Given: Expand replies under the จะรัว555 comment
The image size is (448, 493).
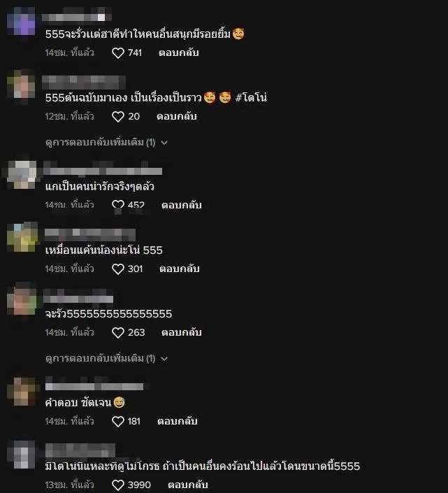Looking at the screenshot, I should coord(106,359).
